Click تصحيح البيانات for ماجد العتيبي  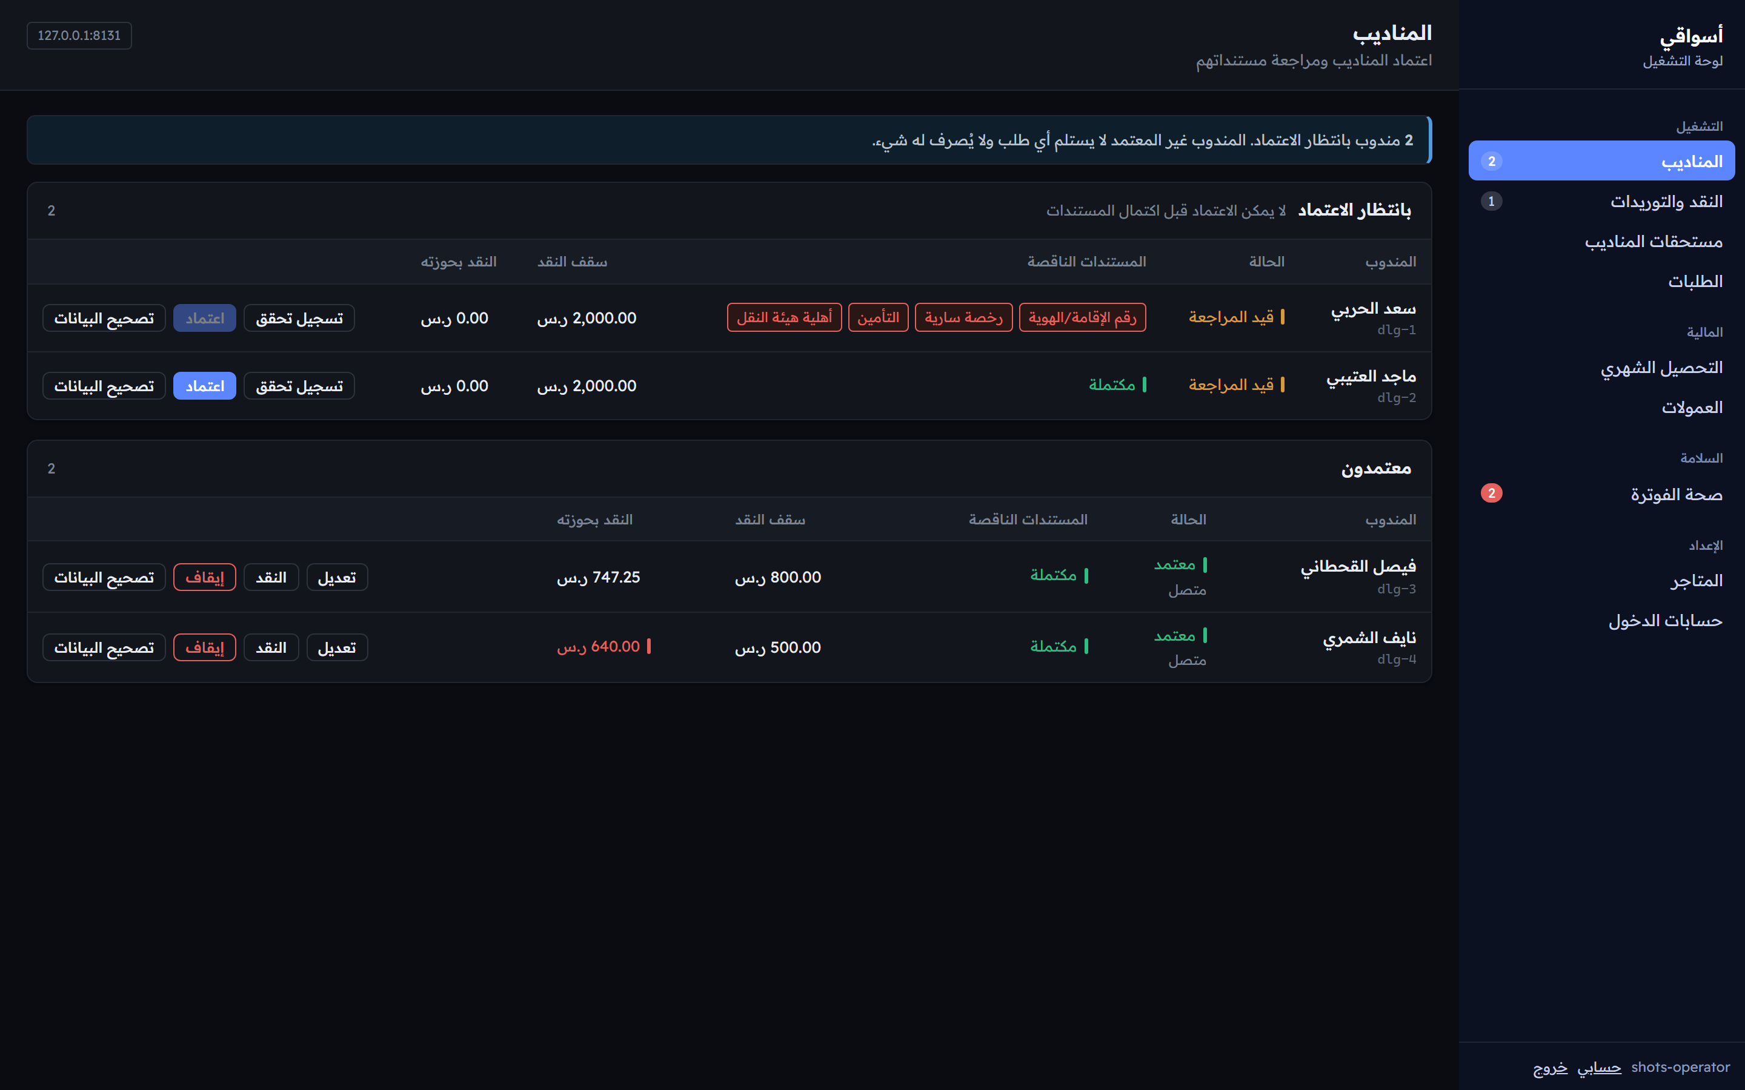(104, 386)
